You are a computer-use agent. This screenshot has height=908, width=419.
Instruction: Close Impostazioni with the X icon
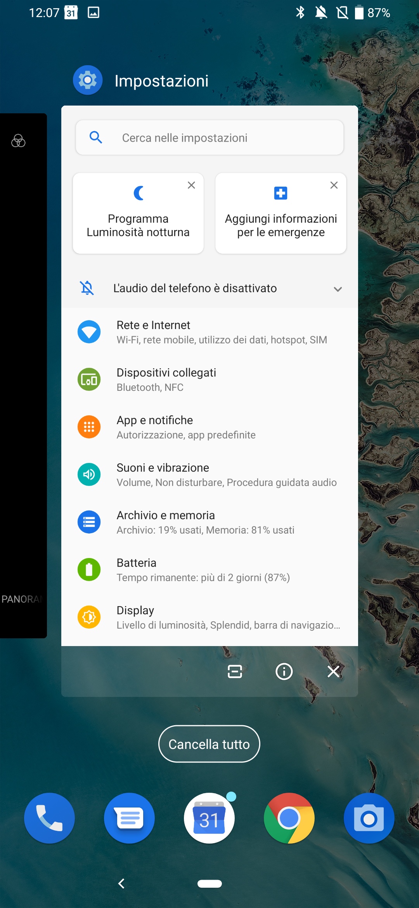(x=333, y=671)
